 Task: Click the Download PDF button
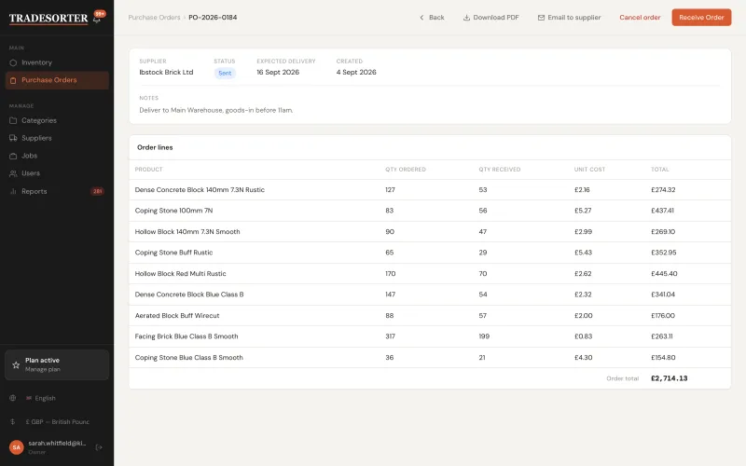coord(491,18)
